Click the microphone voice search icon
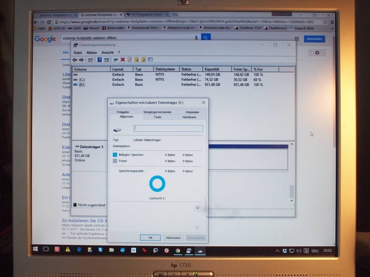Image resolution: width=370 pixels, height=277 pixels. tap(197, 38)
